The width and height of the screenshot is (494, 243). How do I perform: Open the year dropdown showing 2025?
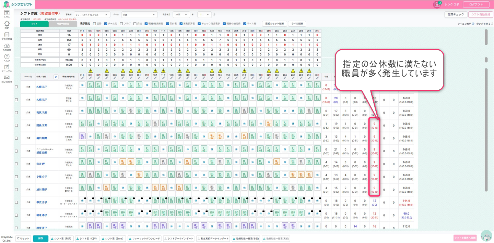pos(181,15)
